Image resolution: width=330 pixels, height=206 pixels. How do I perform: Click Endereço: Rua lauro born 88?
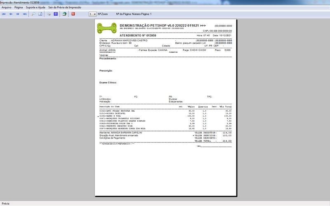click(115, 43)
